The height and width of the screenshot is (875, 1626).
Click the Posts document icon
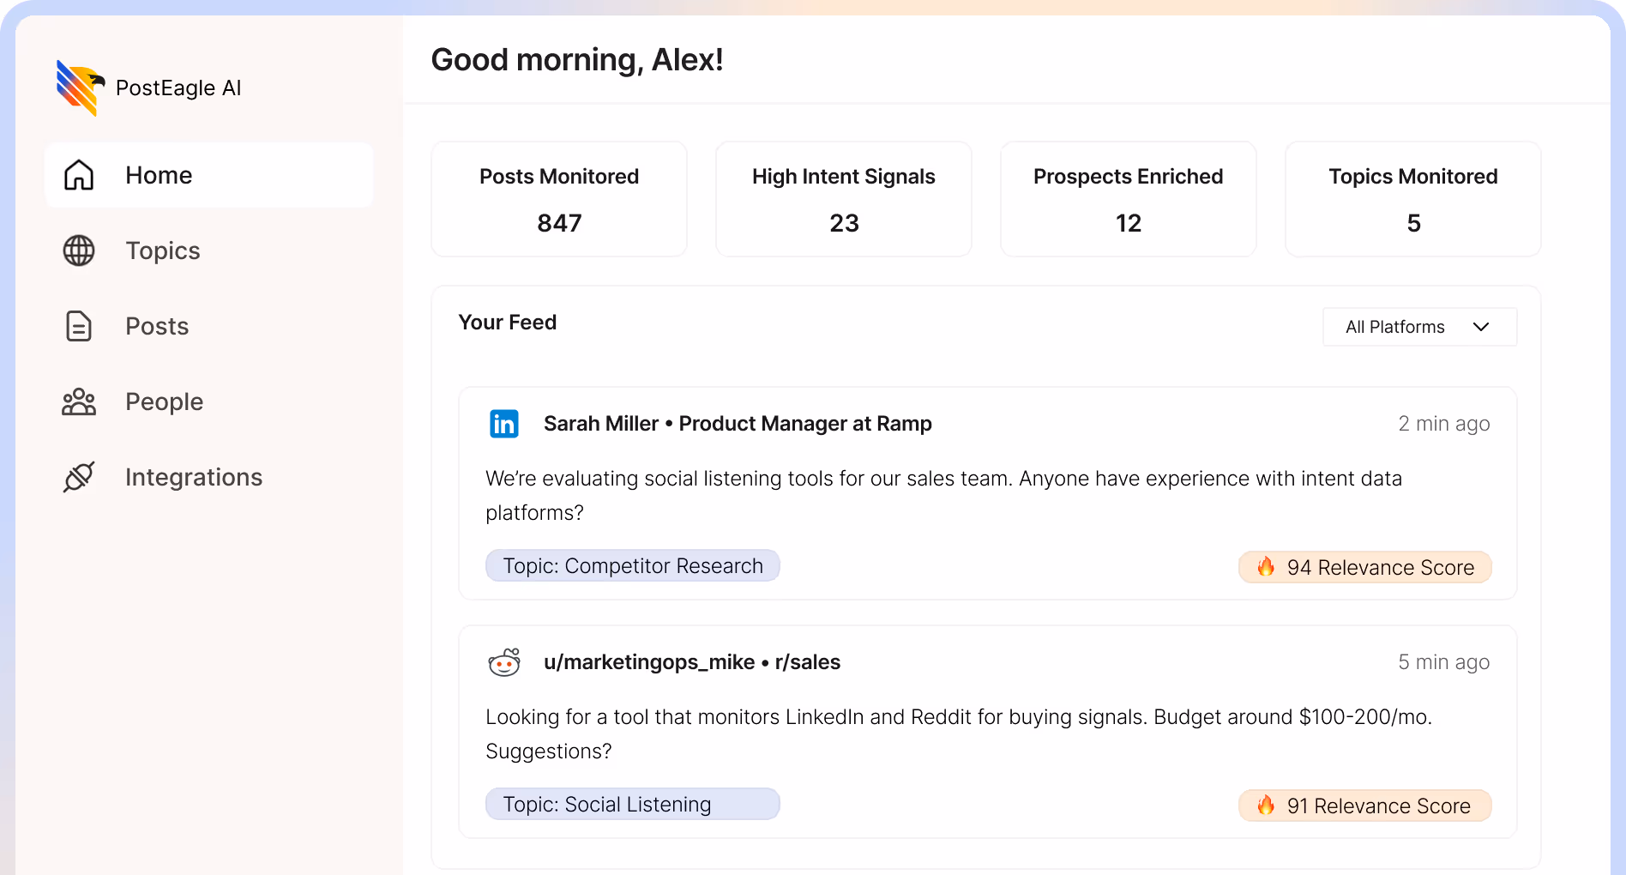point(79,326)
